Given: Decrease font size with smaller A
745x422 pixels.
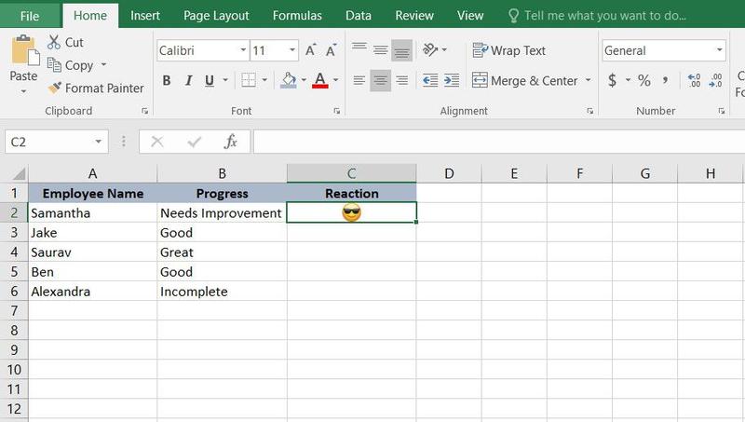Looking at the screenshot, I should click(x=332, y=50).
